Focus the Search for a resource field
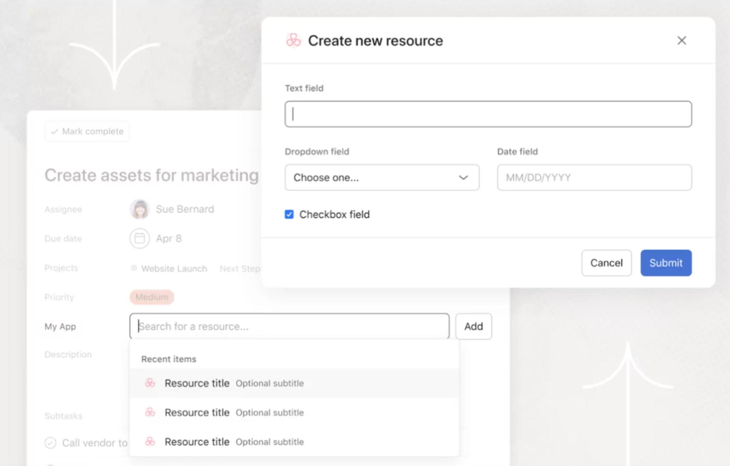This screenshot has width=730, height=466. coord(290,326)
